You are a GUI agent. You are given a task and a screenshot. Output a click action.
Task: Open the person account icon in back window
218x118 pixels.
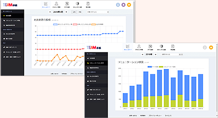[56, 5]
